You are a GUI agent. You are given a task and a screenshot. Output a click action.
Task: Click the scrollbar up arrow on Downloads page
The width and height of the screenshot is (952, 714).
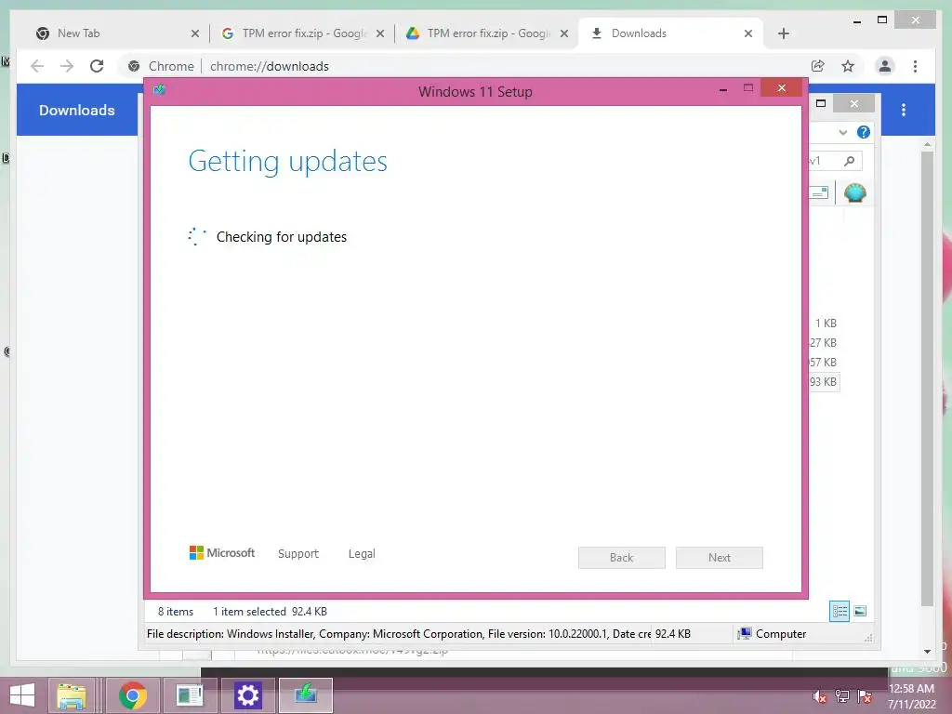pyautogui.click(x=927, y=144)
